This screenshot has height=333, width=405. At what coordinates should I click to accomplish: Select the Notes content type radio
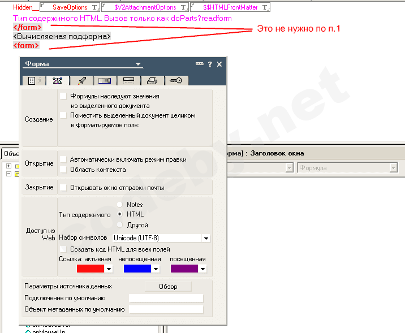tap(119, 205)
